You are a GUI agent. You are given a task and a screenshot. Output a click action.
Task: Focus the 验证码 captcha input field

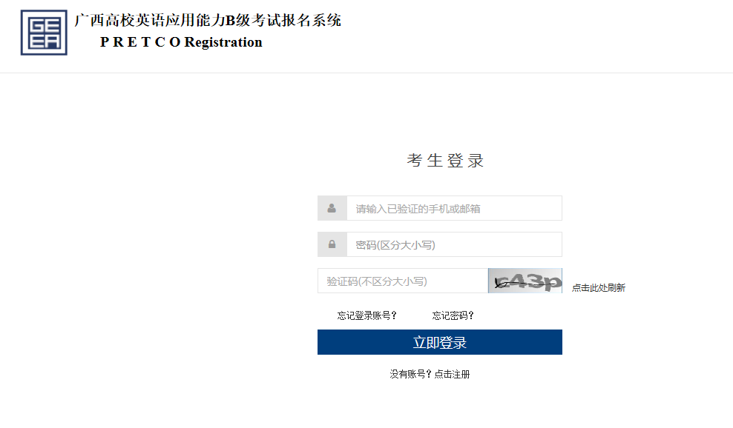(x=402, y=281)
